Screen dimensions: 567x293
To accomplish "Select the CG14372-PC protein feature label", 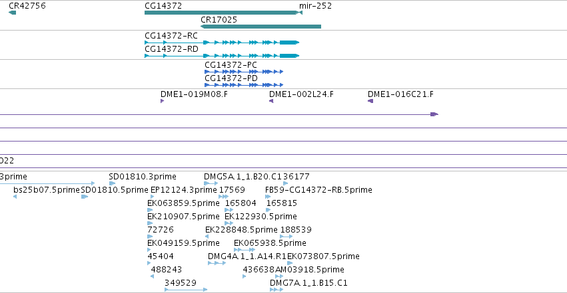I will pos(231,65).
